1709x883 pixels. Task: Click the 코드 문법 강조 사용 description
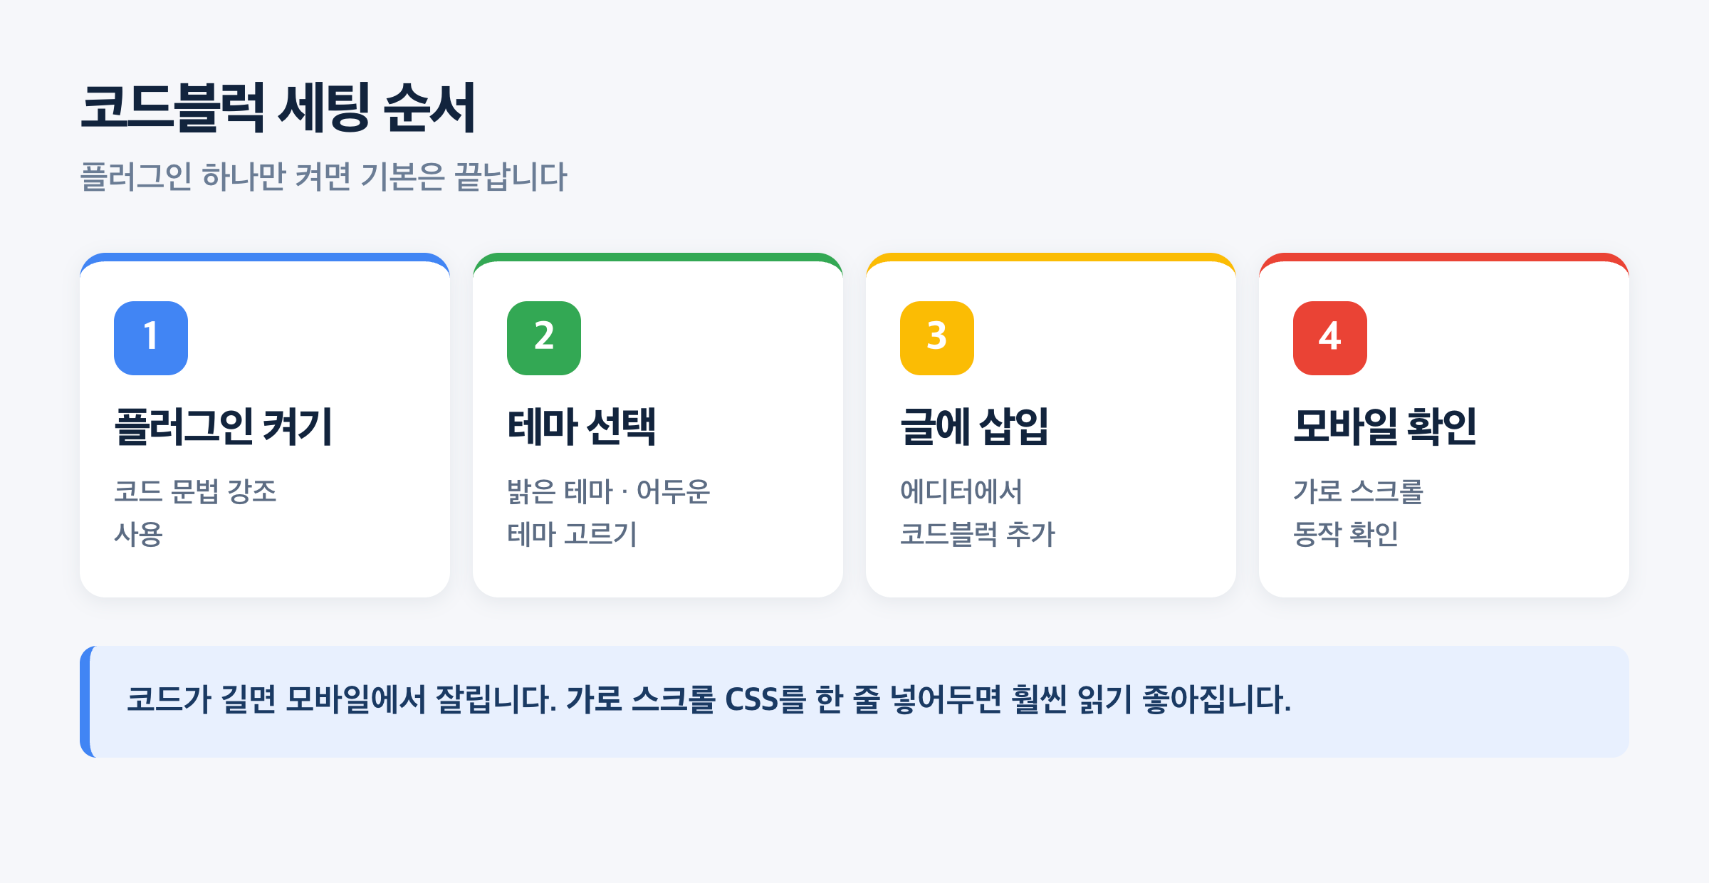tap(195, 513)
